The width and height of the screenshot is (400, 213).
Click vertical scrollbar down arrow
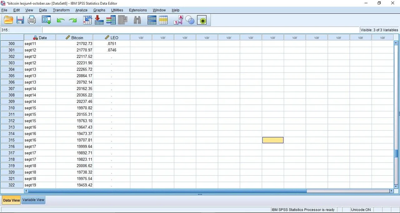pos(396,186)
